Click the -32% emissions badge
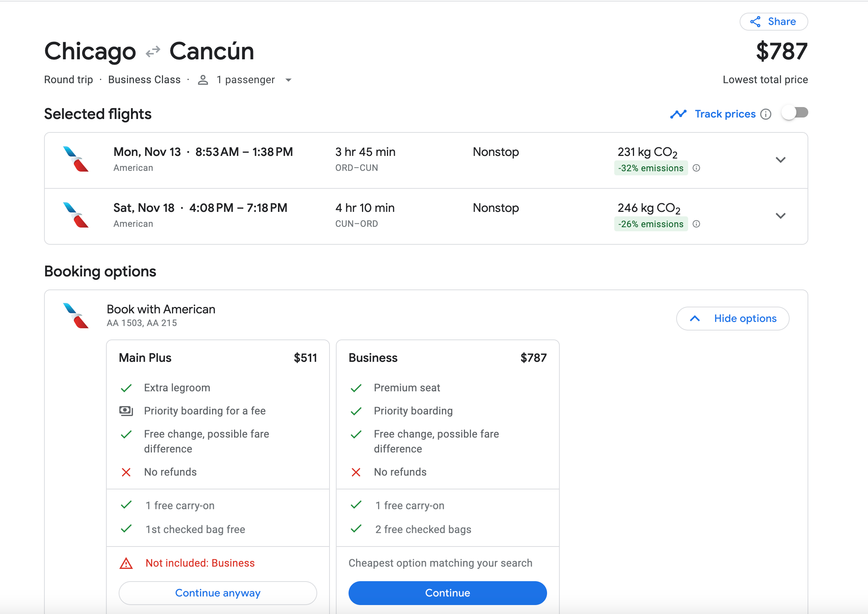The width and height of the screenshot is (868, 614). click(x=650, y=168)
